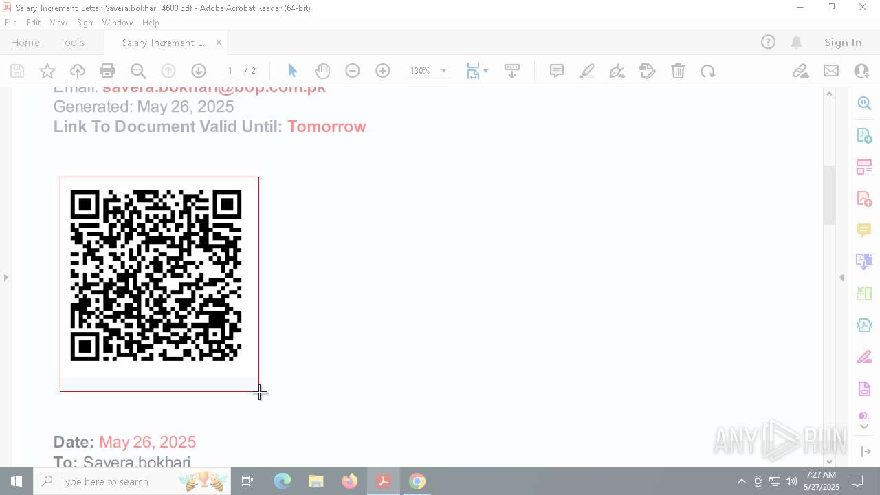Bookmark the document with the star icon

tap(47, 71)
